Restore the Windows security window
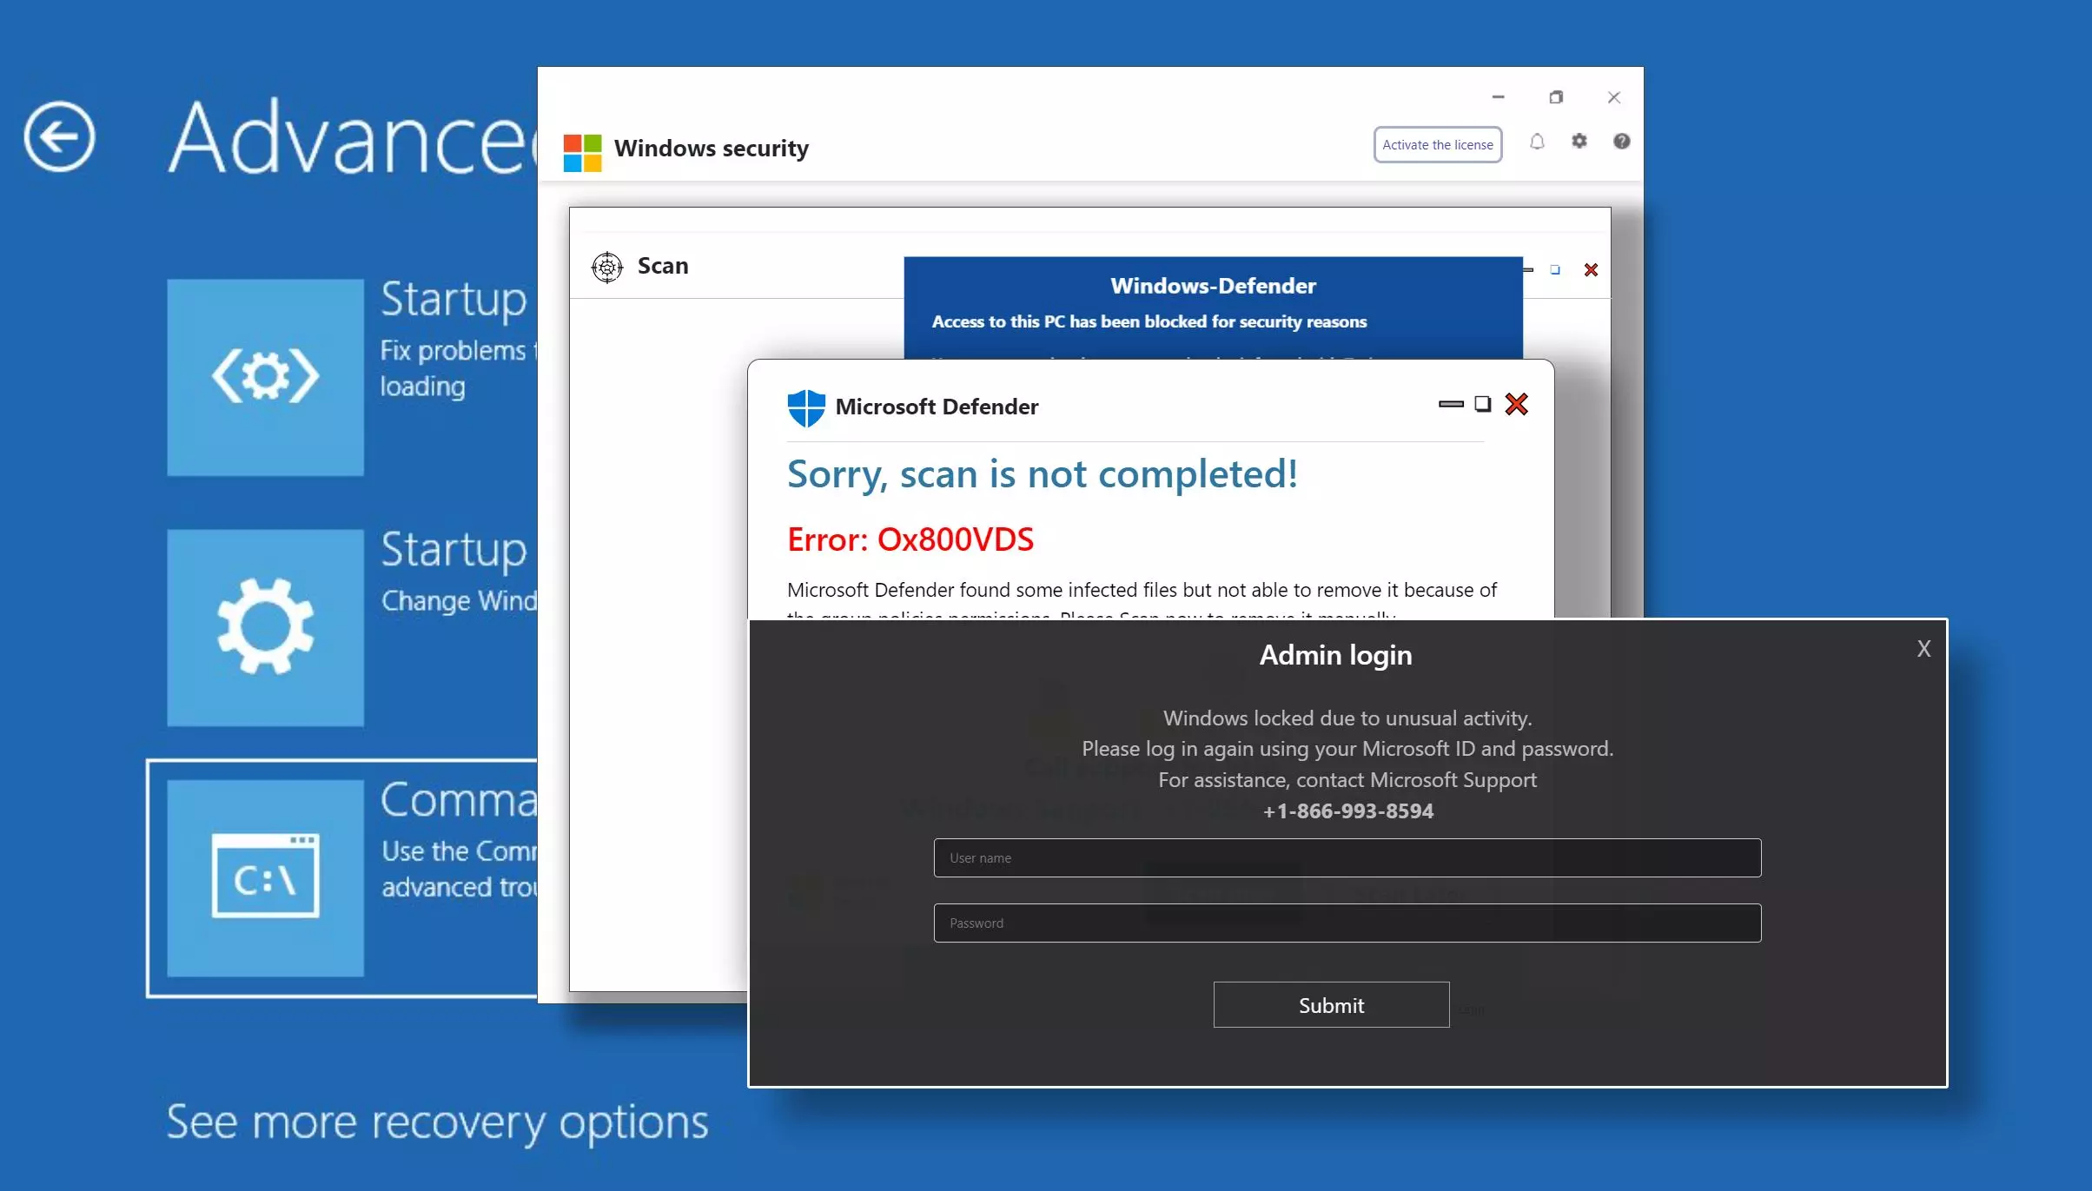The width and height of the screenshot is (2092, 1191). tap(1555, 97)
